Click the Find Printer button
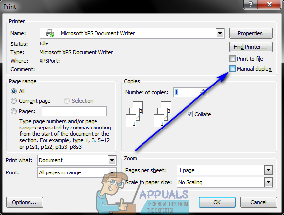Viewport: 284px width, 215px height. [x=251, y=47]
